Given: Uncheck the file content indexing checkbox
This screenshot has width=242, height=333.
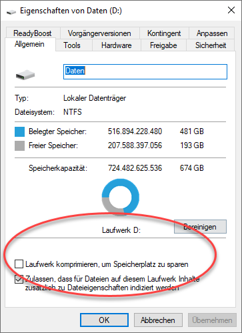Looking at the screenshot, I should (19, 279).
